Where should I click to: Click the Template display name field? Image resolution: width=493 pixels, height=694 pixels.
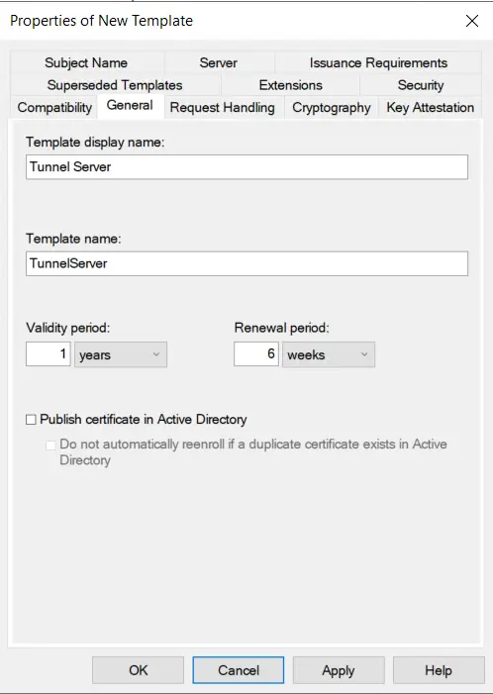[x=246, y=167]
